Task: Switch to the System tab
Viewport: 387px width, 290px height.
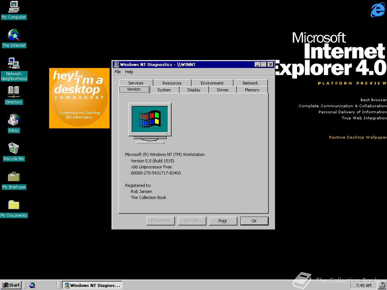Action: tap(164, 90)
